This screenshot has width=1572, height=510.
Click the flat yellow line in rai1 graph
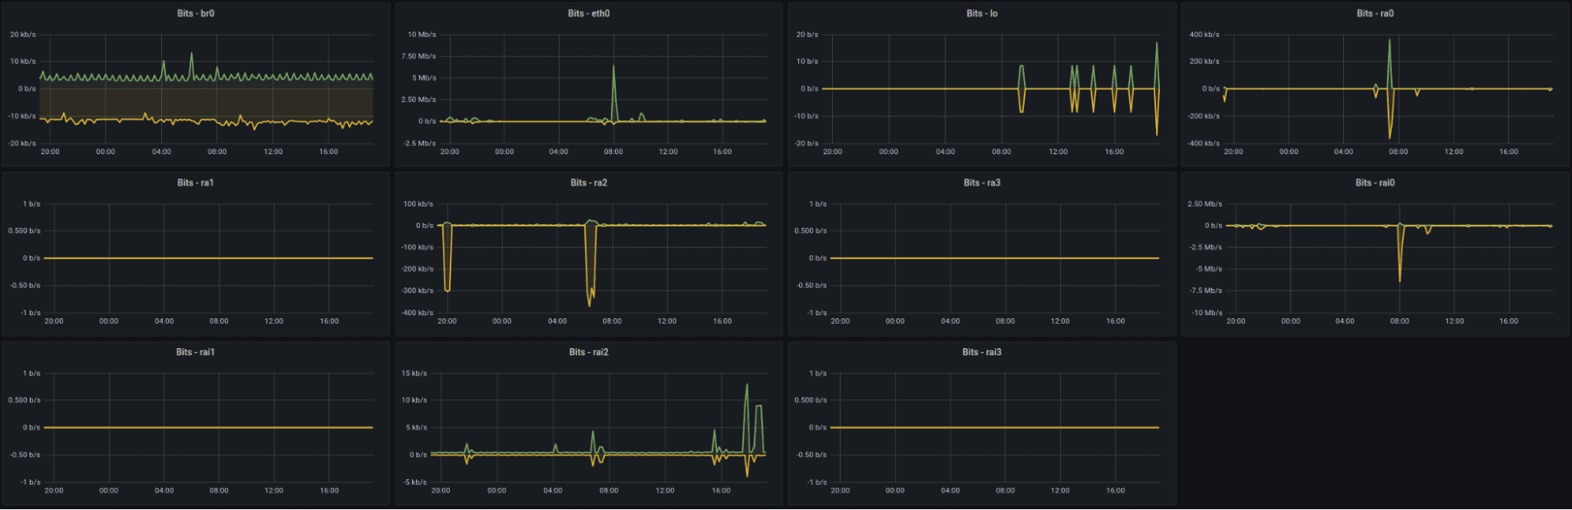point(208,427)
